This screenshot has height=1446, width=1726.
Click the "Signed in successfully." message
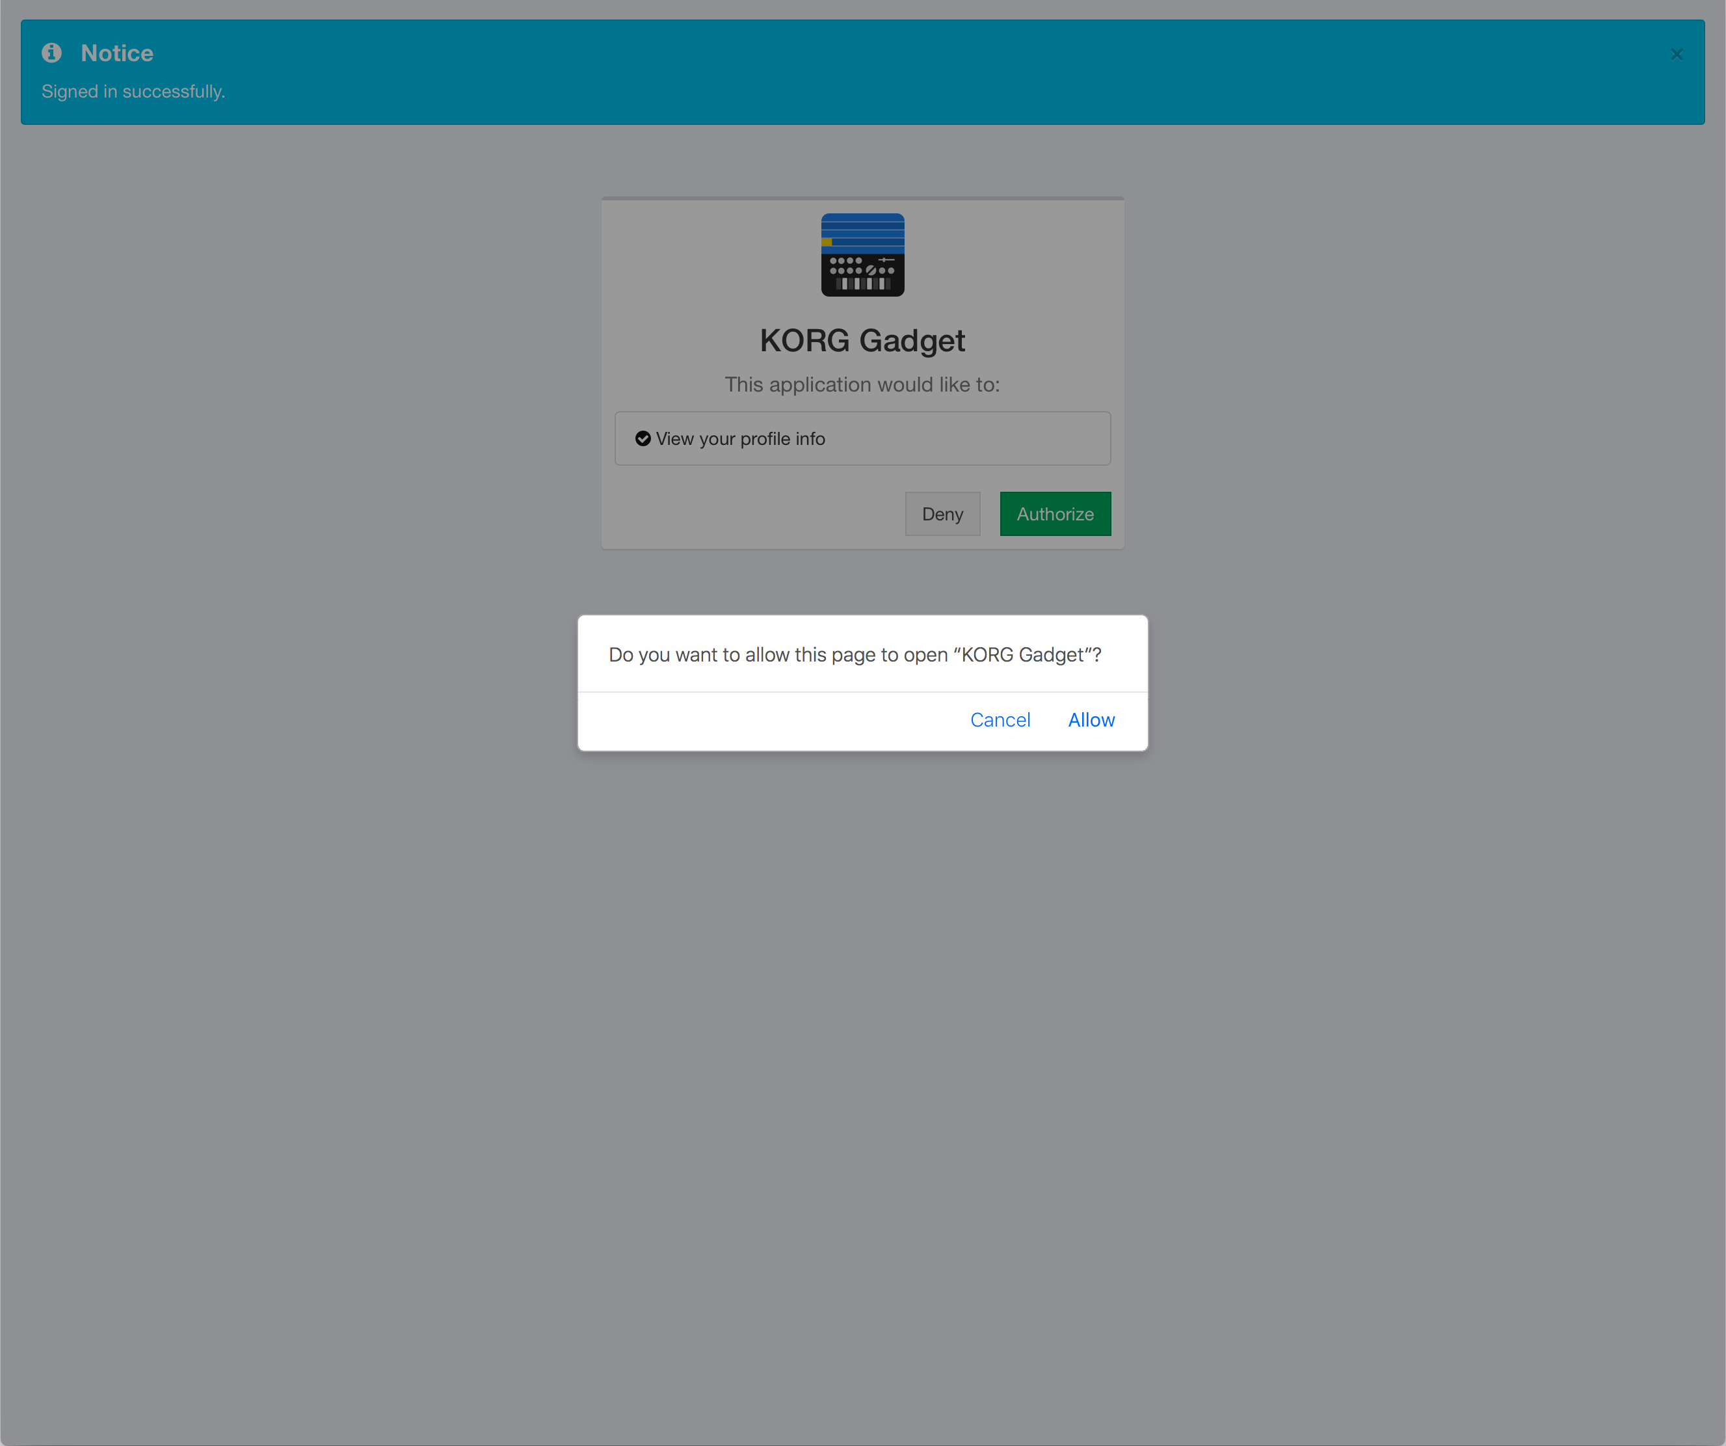(133, 91)
